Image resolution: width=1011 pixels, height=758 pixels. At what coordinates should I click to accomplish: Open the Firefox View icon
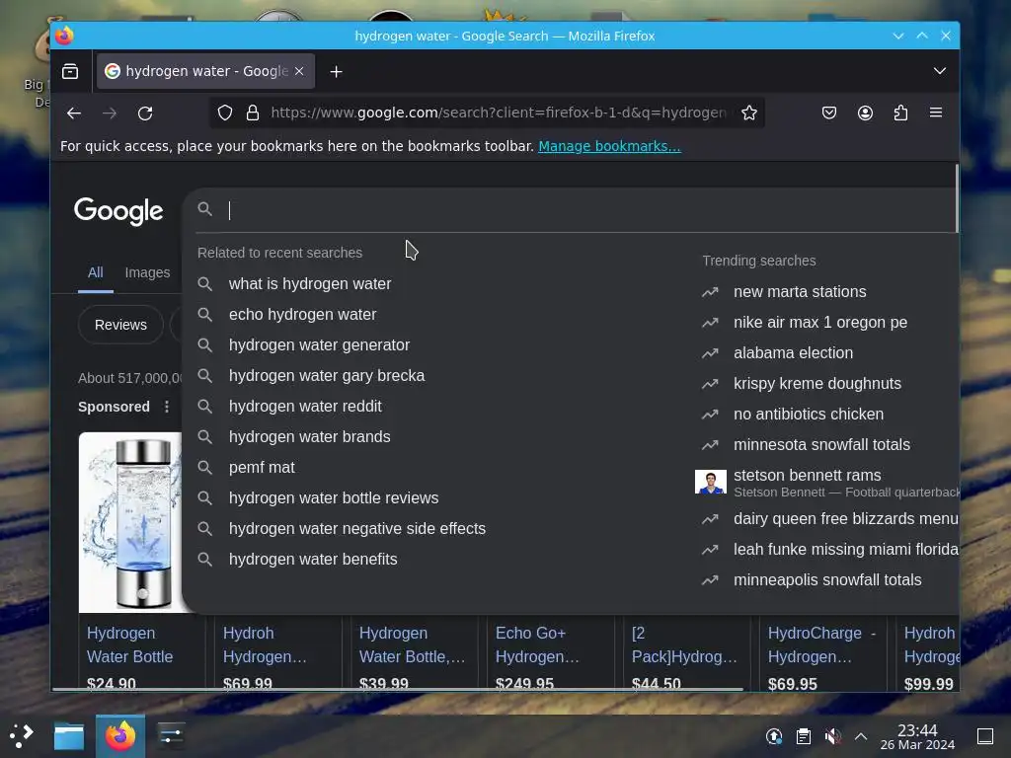70,71
